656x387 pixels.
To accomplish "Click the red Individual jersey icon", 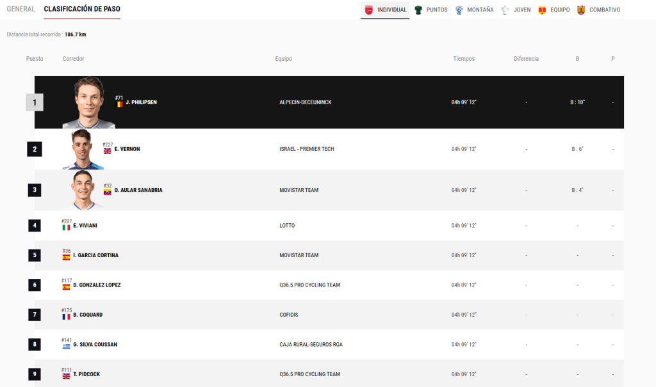I will pos(368,10).
